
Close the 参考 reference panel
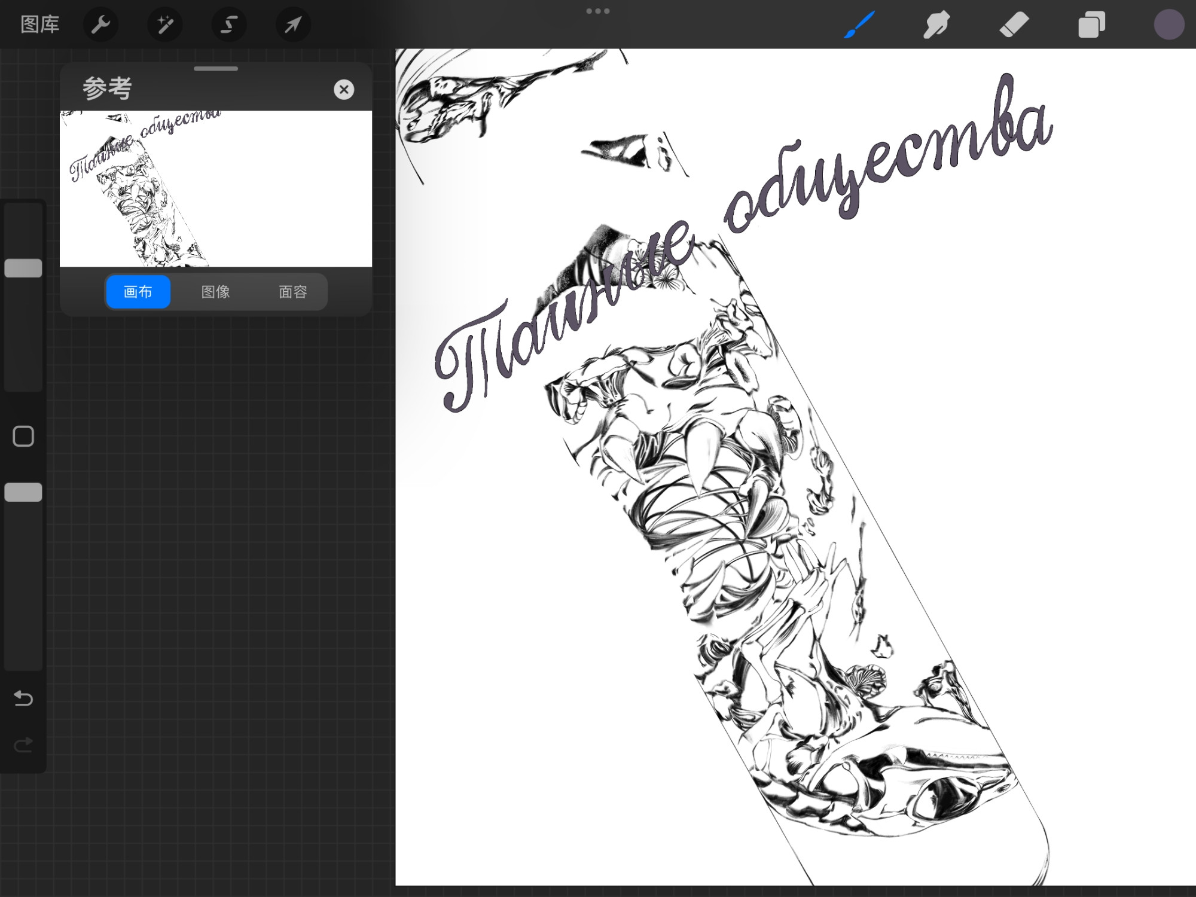coord(344,90)
